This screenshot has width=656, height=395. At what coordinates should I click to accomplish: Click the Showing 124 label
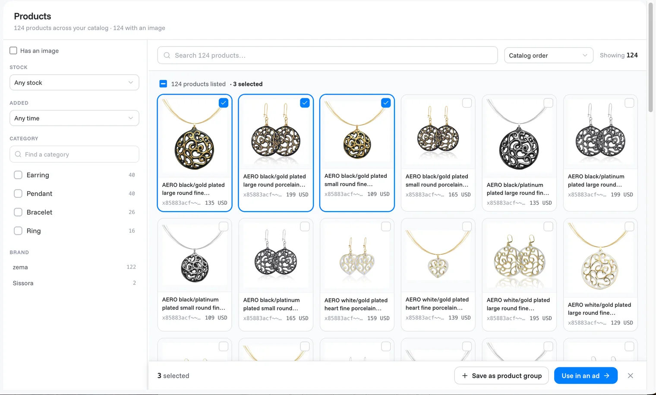tap(618, 55)
